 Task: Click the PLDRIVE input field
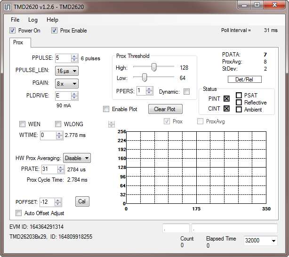tap(63, 96)
